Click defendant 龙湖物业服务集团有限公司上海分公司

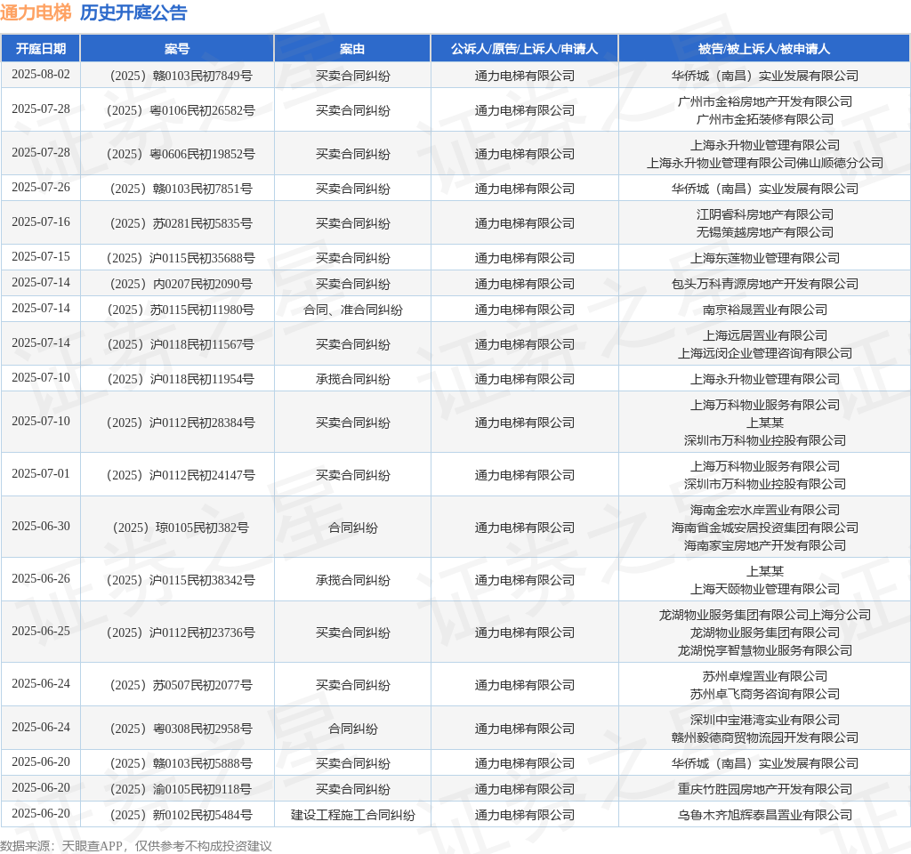pyautogui.click(x=765, y=615)
